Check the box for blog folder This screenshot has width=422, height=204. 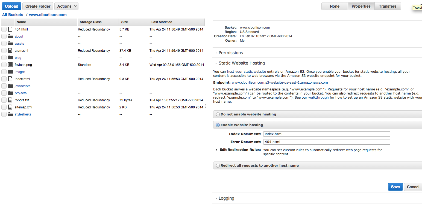(4, 57)
